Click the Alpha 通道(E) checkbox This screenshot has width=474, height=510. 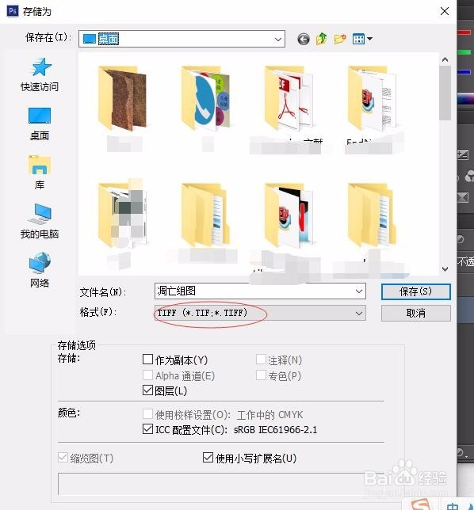tap(147, 375)
